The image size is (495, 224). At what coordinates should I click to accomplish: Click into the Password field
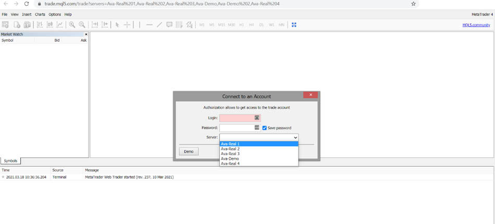click(240, 128)
